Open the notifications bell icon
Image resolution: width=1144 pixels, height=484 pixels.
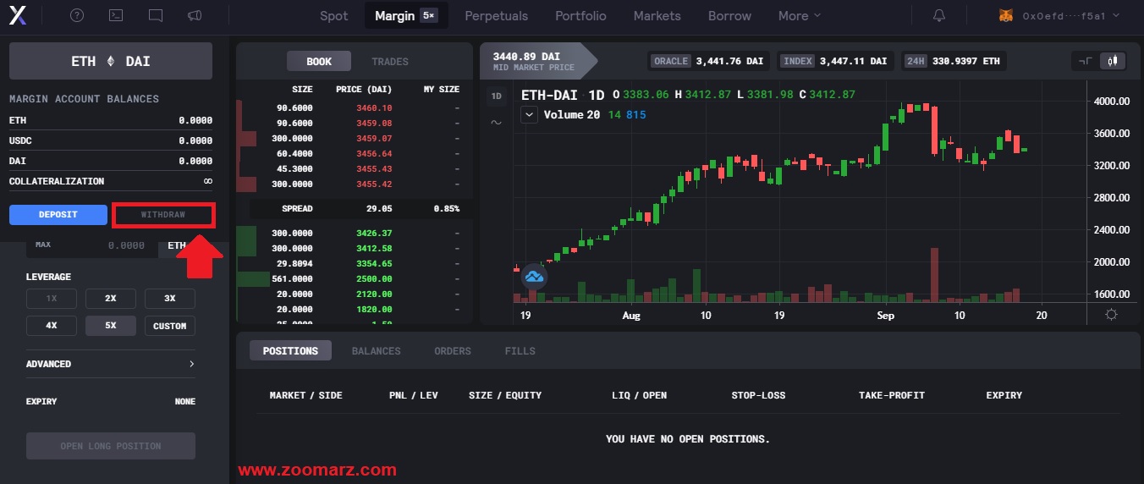[x=939, y=15]
